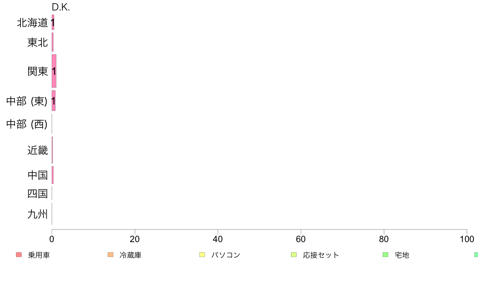Viewport: 478px width, 296px height.
Task: Select the 応接セット legend label
Action: click(x=321, y=255)
